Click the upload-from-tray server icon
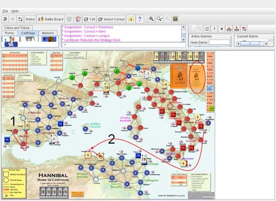 [237, 29]
